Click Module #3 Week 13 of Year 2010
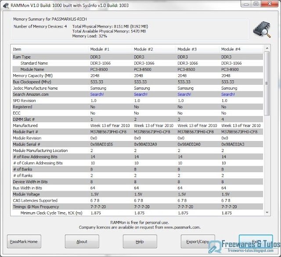 pyautogui.click(x=197, y=126)
